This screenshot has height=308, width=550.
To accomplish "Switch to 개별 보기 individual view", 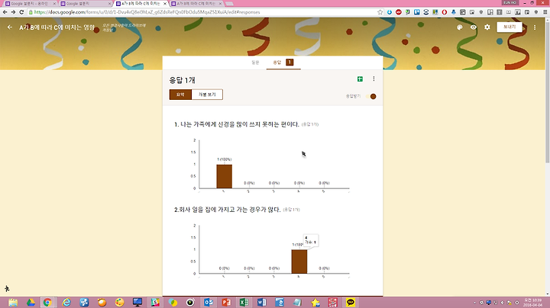I will coord(207,95).
